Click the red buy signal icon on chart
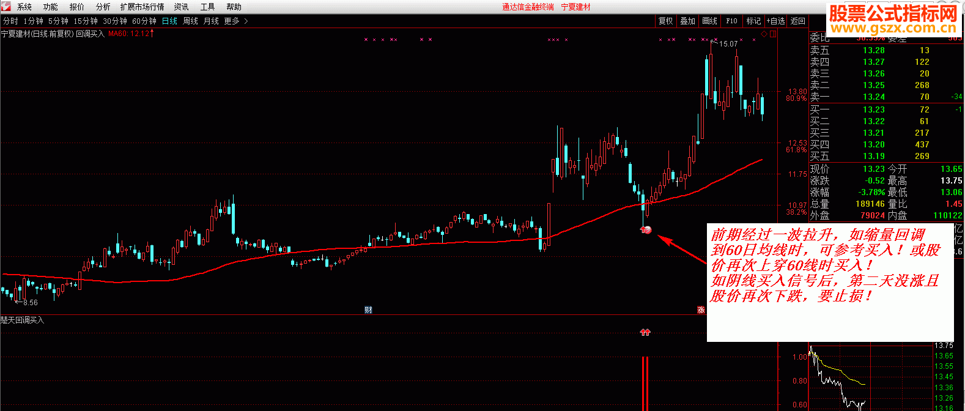 point(646,230)
